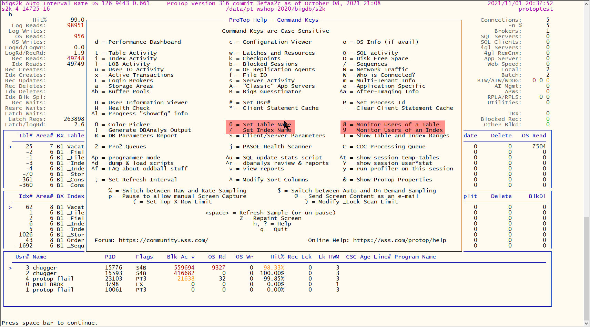Click the vertical scrollbar thumb
590x327 pixels.
pyautogui.click(x=587, y=268)
